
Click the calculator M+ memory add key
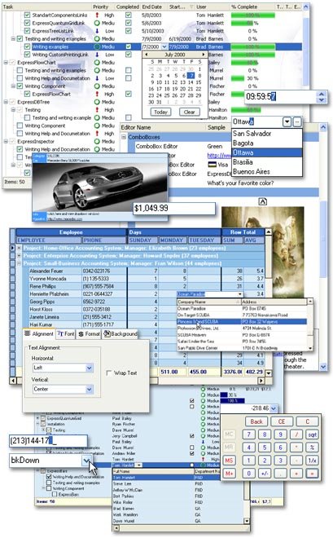[229, 474]
